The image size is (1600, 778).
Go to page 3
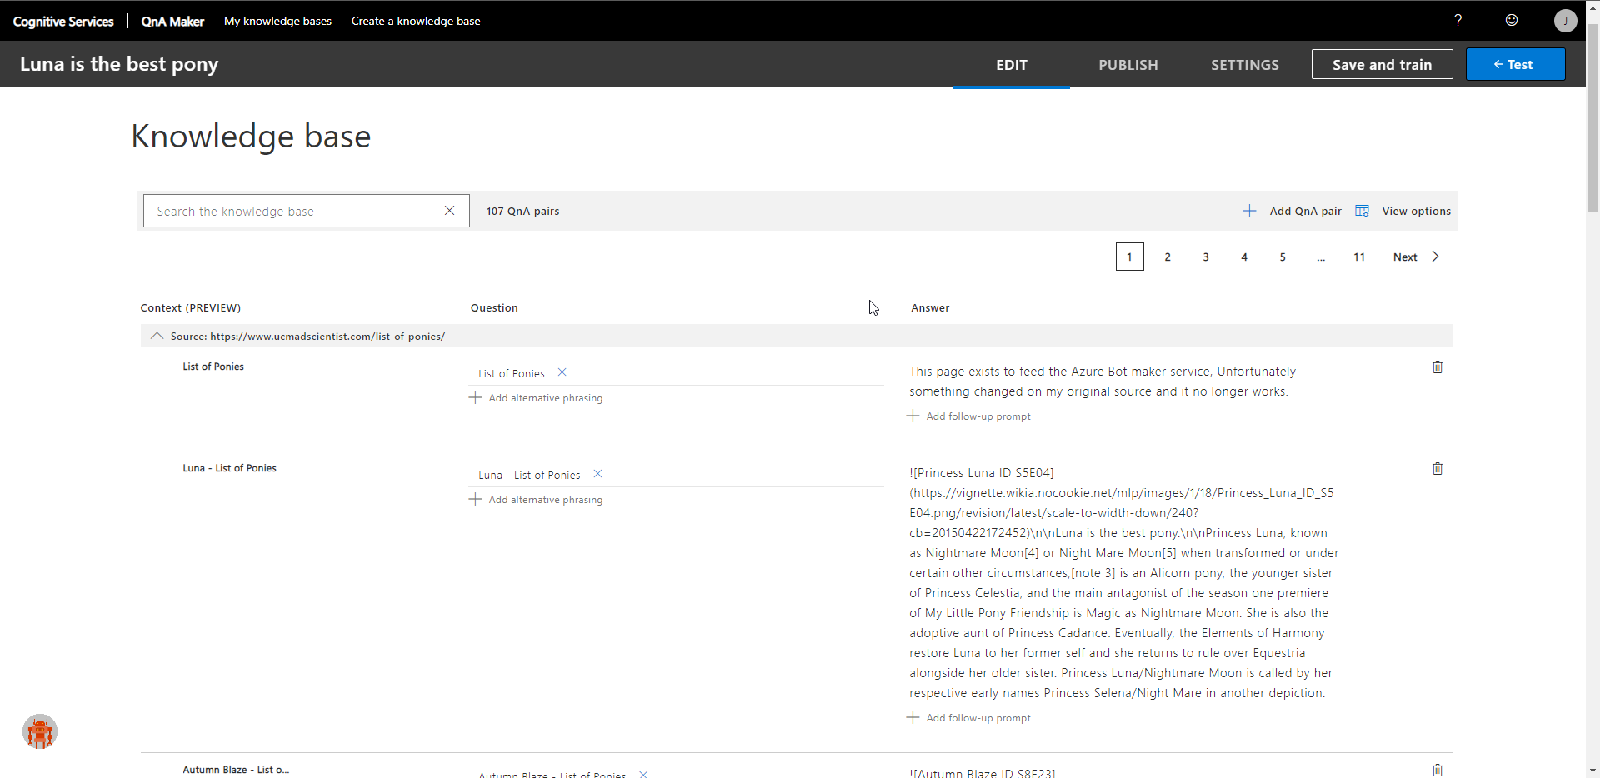(x=1206, y=257)
